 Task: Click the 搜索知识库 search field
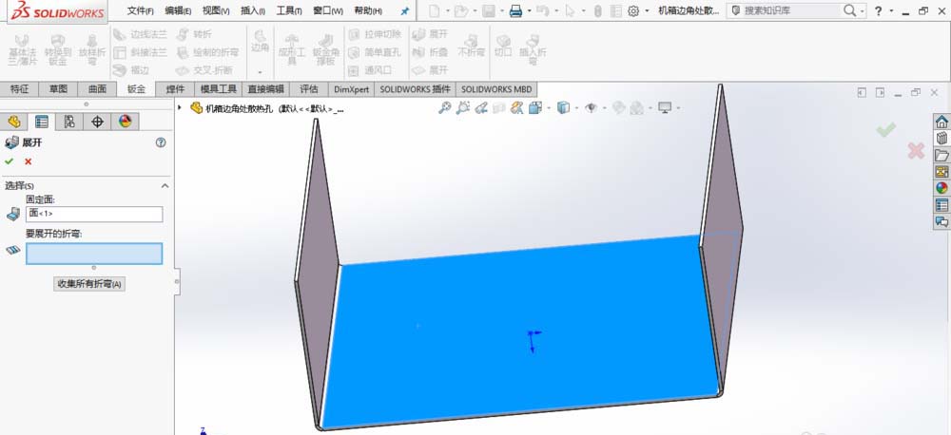click(x=794, y=10)
